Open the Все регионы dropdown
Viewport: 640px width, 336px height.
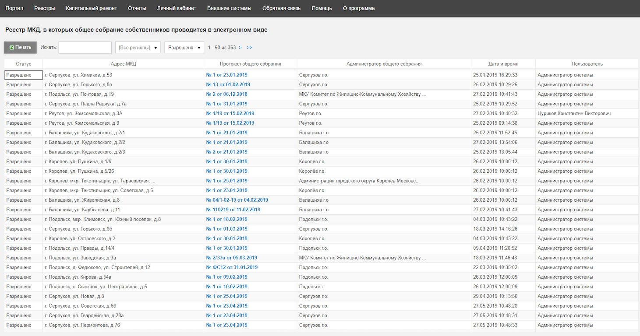[138, 48]
